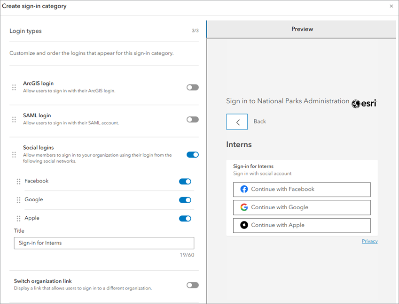Click the drag handle beside SAML login

click(x=14, y=119)
